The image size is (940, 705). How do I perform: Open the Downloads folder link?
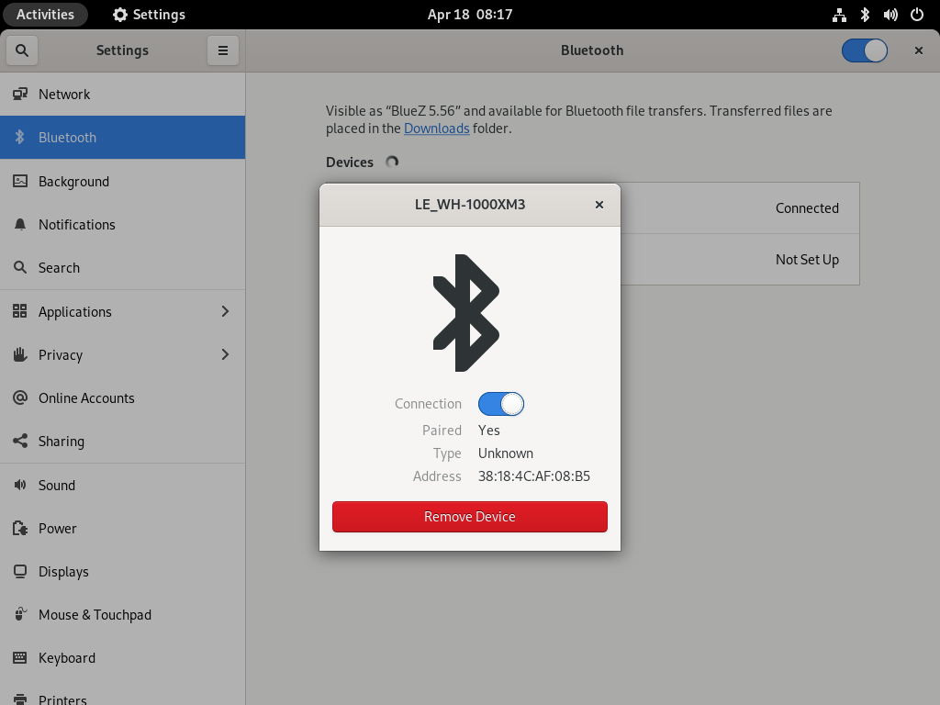click(x=436, y=129)
